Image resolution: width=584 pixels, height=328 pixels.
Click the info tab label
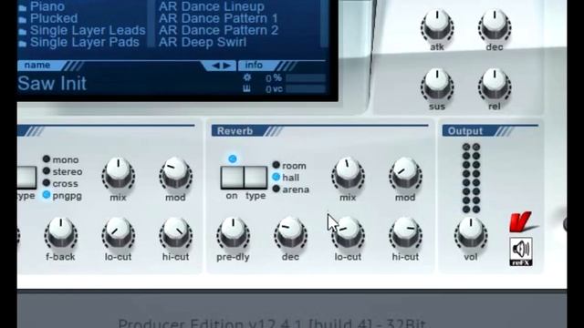254,65
